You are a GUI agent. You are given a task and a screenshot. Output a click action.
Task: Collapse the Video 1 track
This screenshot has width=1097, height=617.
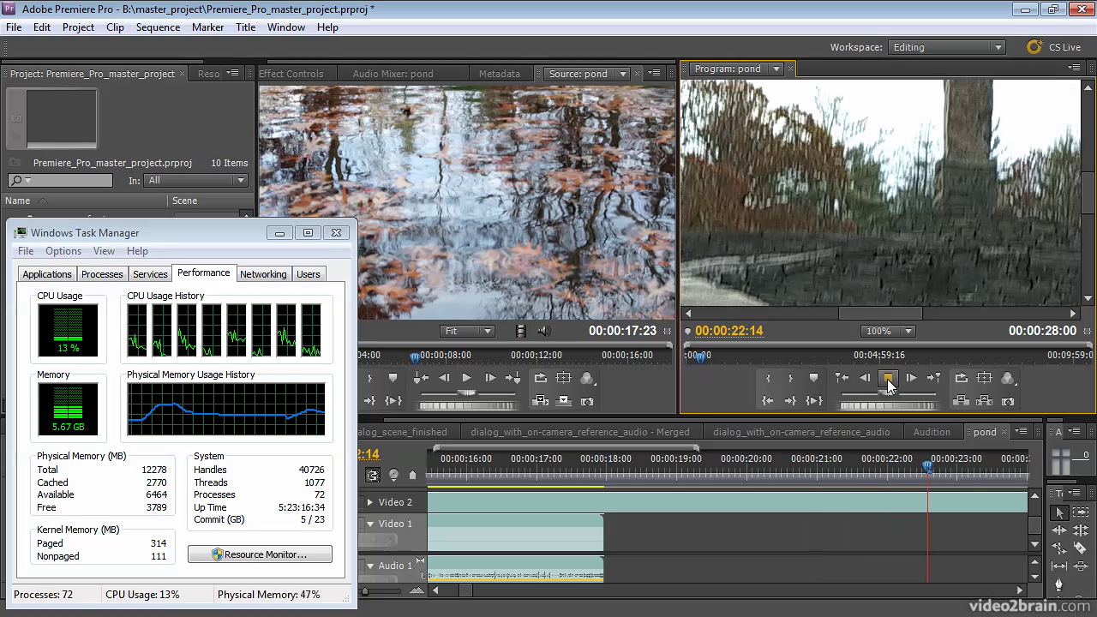(370, 524)
